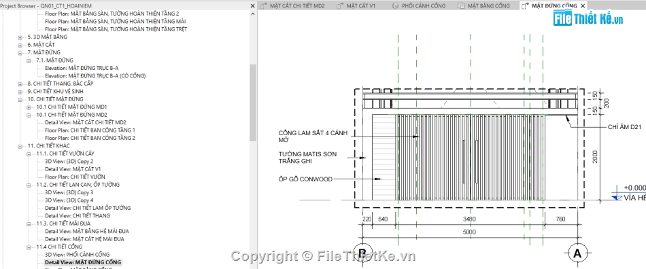Click the ỐP GỖ CONWOOD annotation

click(305, 179)
